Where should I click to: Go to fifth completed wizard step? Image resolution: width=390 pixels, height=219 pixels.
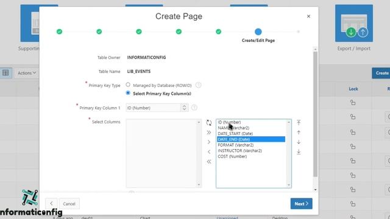tap(218, 32)
